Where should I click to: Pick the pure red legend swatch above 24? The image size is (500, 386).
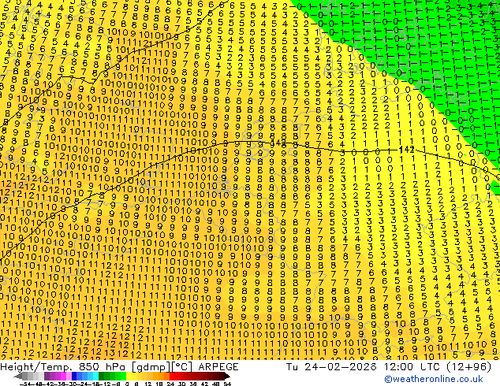click(172, 376)
